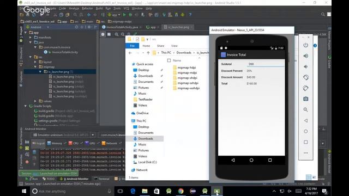Click the home circle in the emulator side toolbar
Image resolution: width=349 pixels, height=196 pixels.
(x=305, y=131)
